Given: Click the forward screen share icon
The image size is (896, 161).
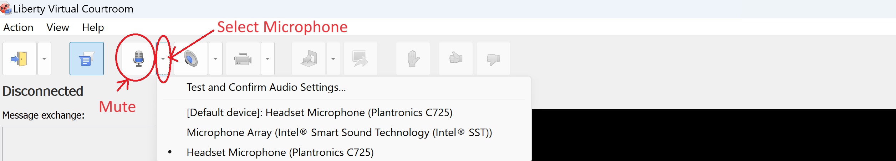Looking at the screenshot, I should (361, 59).
